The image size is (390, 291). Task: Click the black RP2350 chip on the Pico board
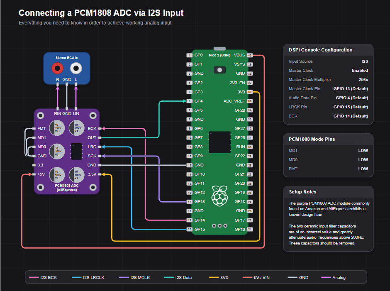[219, 142]
